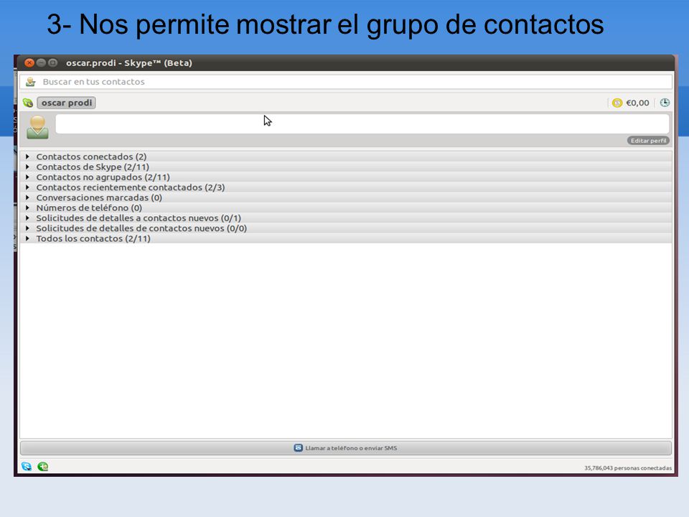This screenshot has width=689, height=517.
Task: Expand the Conversaciones marcadas group
Action: (x=27, y=197)
